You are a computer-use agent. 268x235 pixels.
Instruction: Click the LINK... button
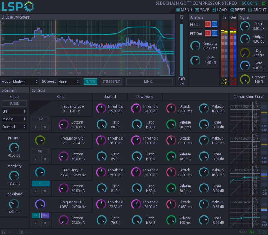coord(149,82)
